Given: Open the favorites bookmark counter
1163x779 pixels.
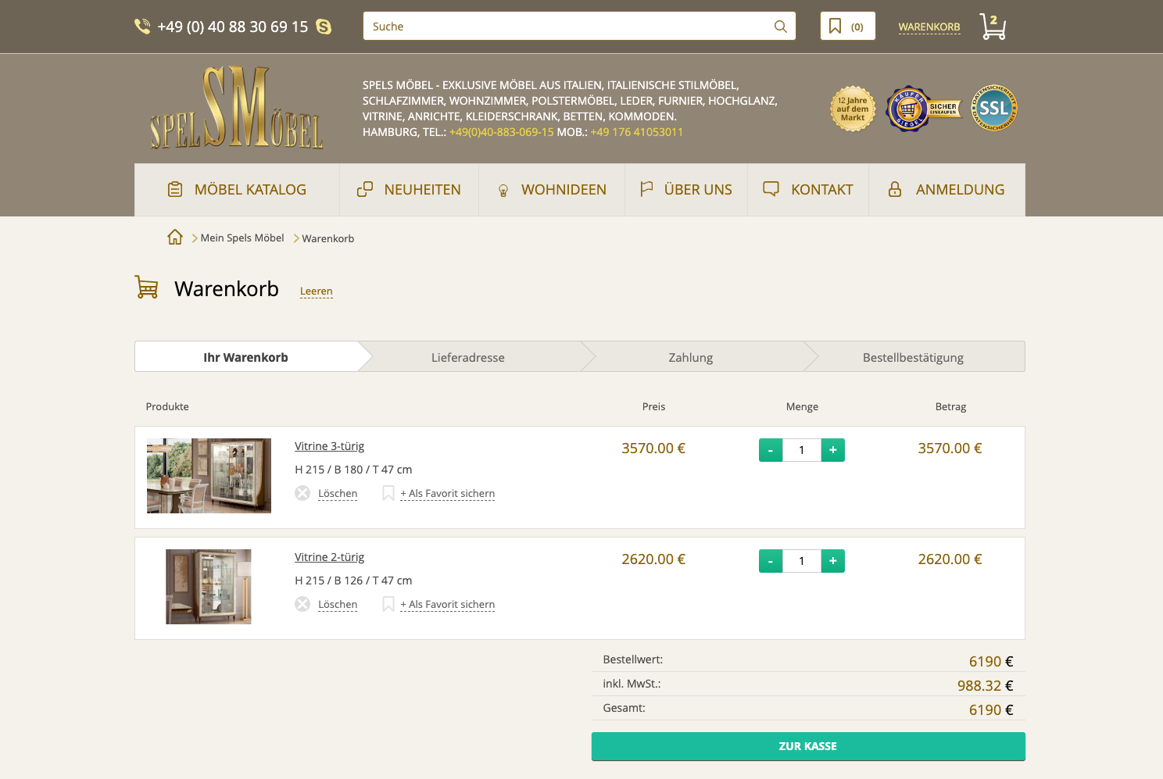Looking at the screenshot, I should point(847,27).
